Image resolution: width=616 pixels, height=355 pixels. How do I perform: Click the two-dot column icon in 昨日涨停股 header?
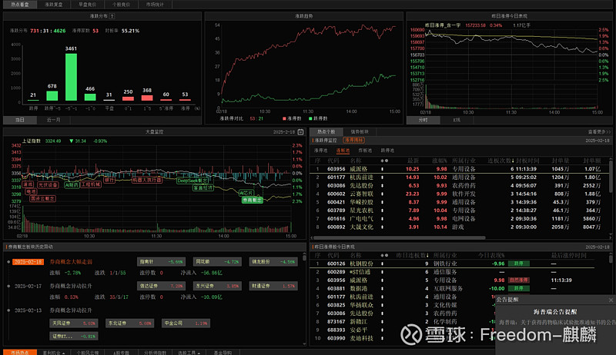click(x=384, y=255)
